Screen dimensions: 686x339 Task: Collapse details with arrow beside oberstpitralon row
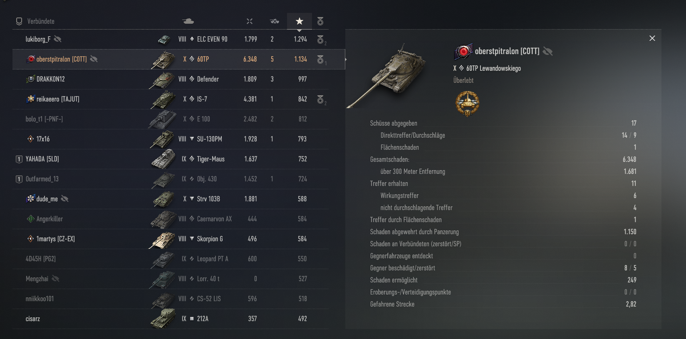(x=346, y=59)
